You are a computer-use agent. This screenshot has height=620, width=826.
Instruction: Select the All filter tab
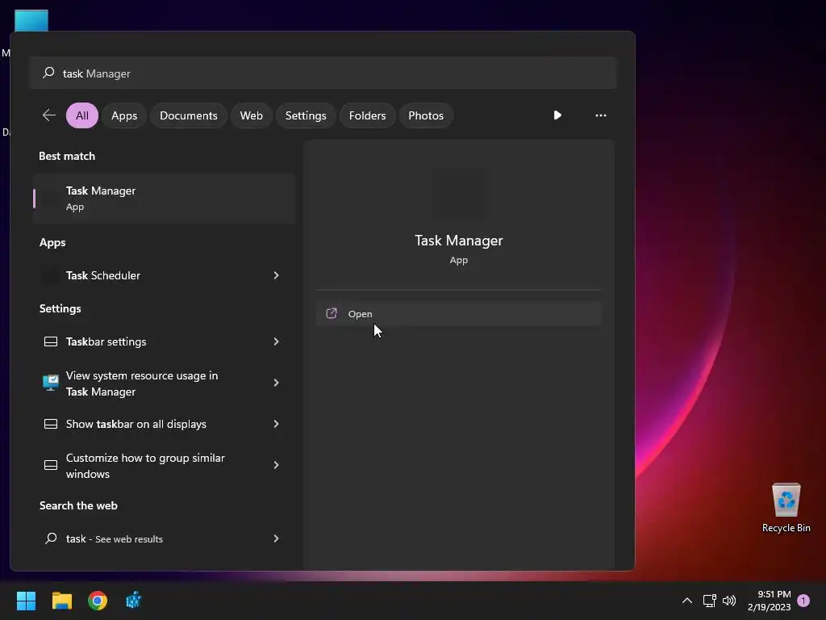pyautogui.click(x=82, y=115)
